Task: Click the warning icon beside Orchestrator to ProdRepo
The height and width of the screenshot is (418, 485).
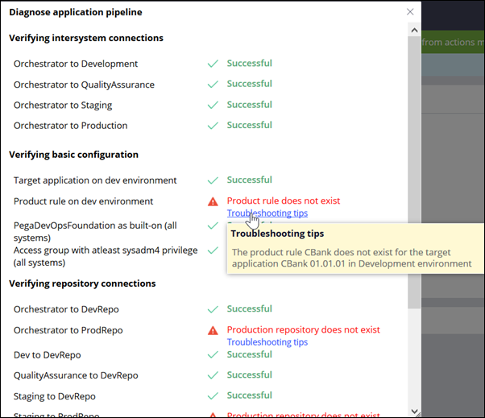Action: point(213,330)
